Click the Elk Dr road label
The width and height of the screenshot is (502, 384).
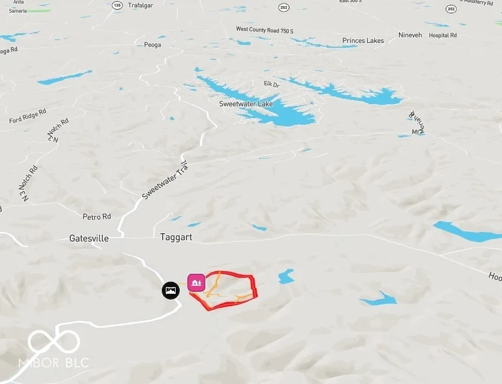271,84
